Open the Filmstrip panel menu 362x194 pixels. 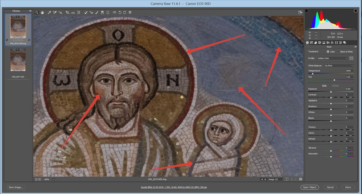coord(30,11)
